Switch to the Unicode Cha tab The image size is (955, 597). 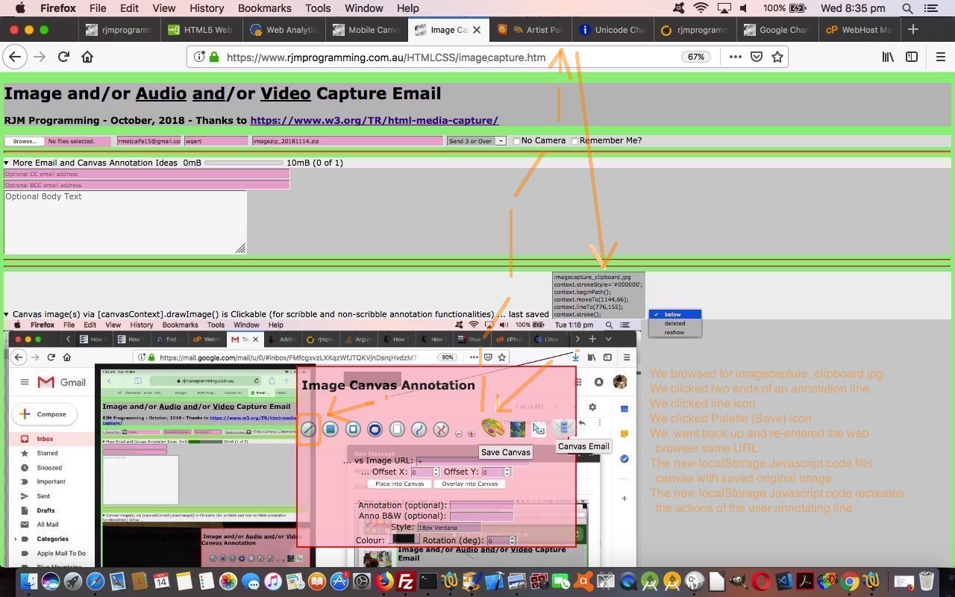[612, 30]
